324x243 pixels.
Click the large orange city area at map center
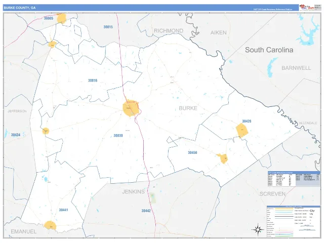131,108
